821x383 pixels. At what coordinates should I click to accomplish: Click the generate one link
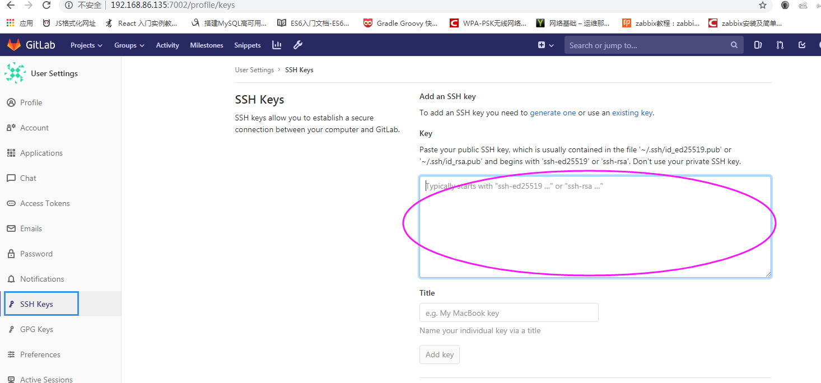pyautogui.click(x=553, y=113)
